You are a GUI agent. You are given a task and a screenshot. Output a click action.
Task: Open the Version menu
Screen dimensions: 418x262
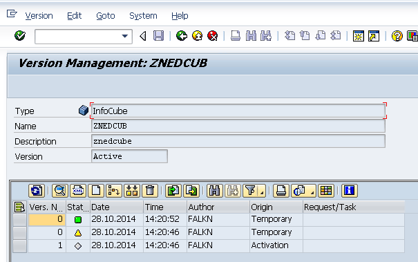(x=39, y=16)
